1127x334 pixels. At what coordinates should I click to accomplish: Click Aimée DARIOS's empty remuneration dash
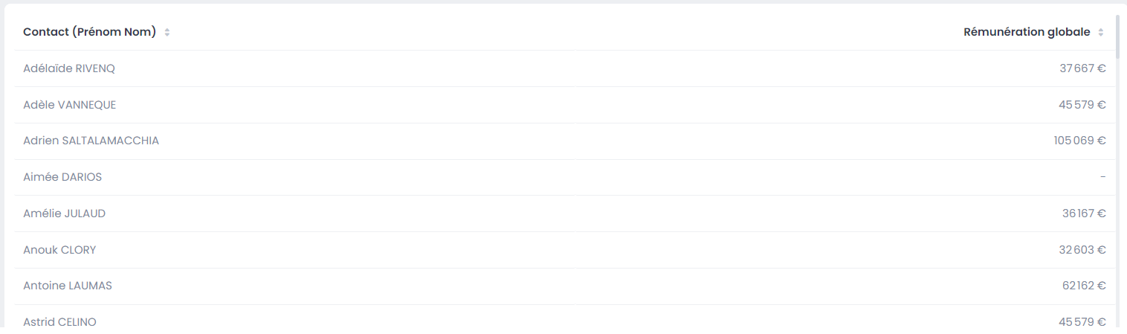point(1102,177)
